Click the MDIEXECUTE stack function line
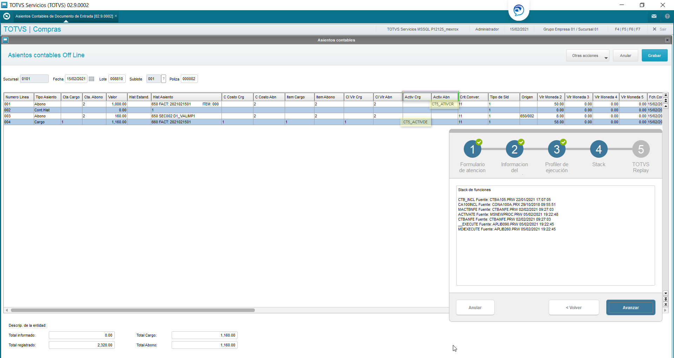674x358 pixels. pyautogui.click(x=507, y=229)
